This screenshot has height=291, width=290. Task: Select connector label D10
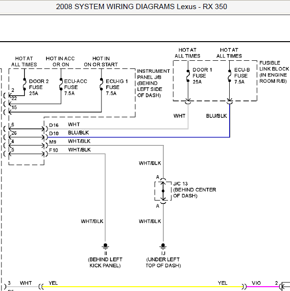point(54,134)
